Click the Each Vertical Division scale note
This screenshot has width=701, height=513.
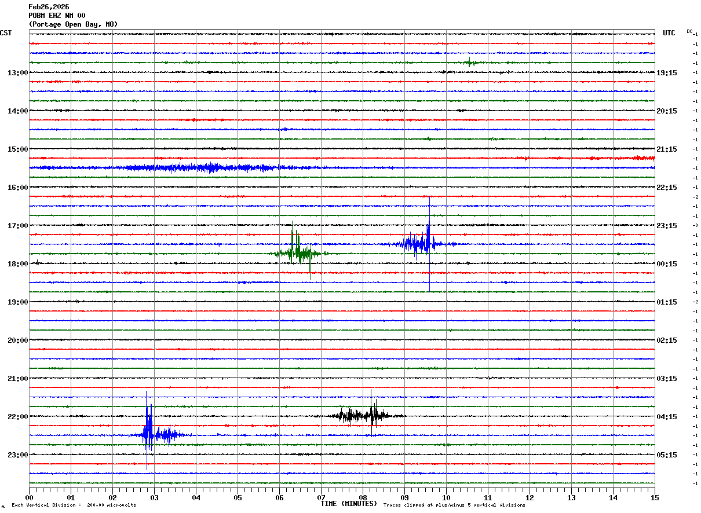coord(74,505)
